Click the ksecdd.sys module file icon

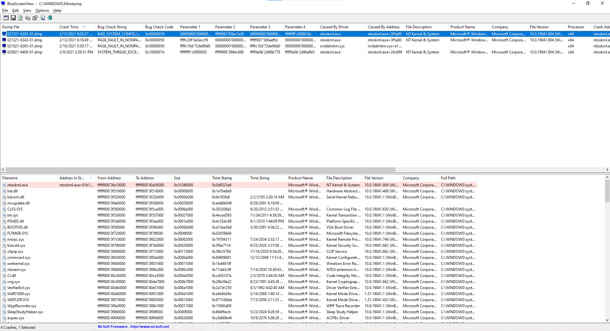coord(4,245)
